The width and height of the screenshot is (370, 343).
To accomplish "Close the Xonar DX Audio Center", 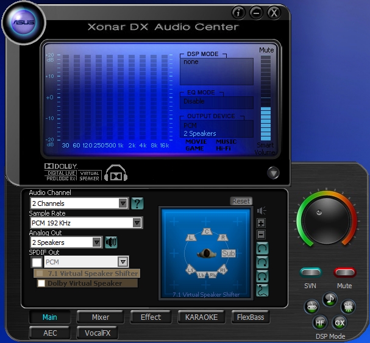I will (x=274, y=13).
